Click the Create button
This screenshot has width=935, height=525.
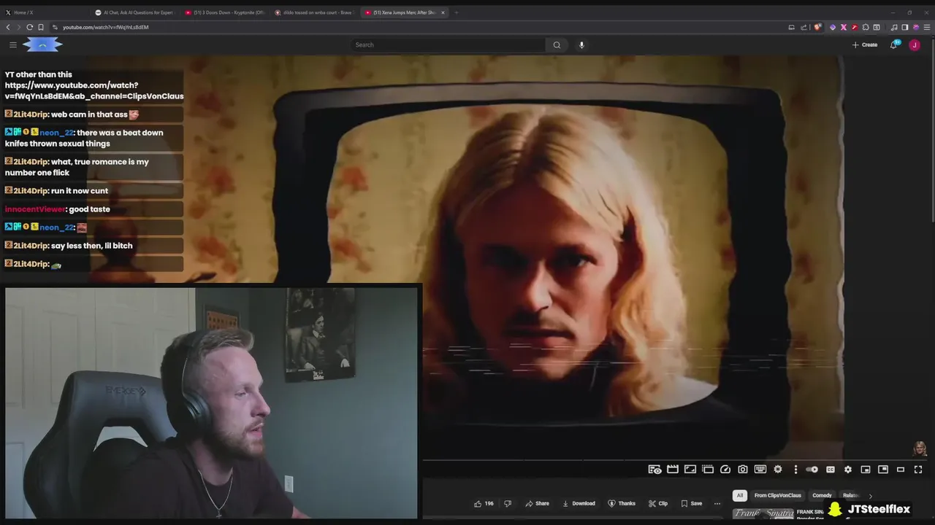click(x=865, y=44)
